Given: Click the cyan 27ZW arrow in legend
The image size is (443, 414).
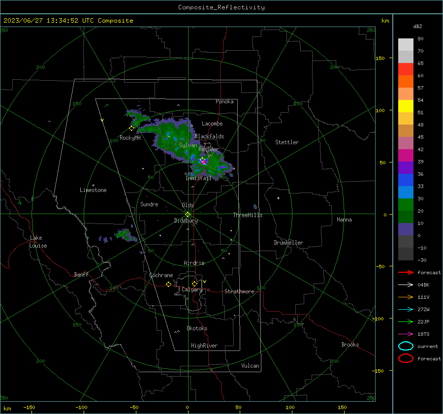Looking at the screenshot, I should click(406, 310).
